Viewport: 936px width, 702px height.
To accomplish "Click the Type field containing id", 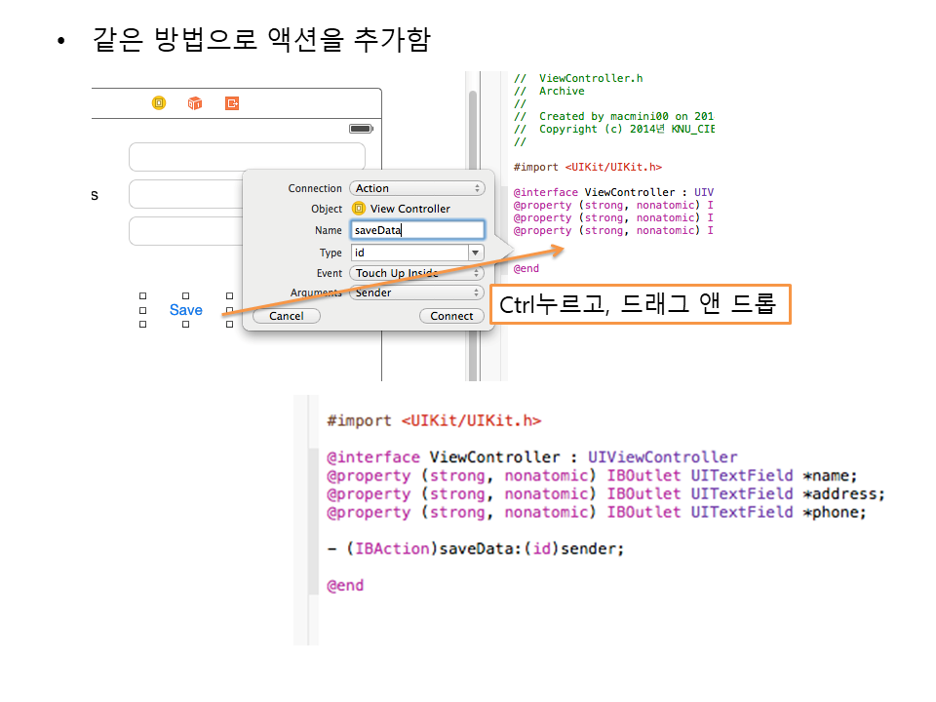I will tap(408, 253).
